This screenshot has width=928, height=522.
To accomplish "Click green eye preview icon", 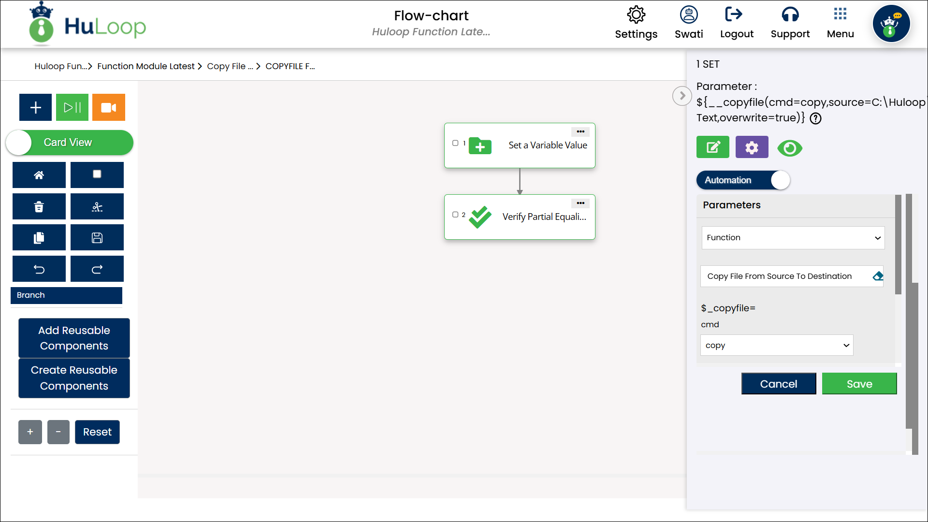I will click(x=790, y=148).
